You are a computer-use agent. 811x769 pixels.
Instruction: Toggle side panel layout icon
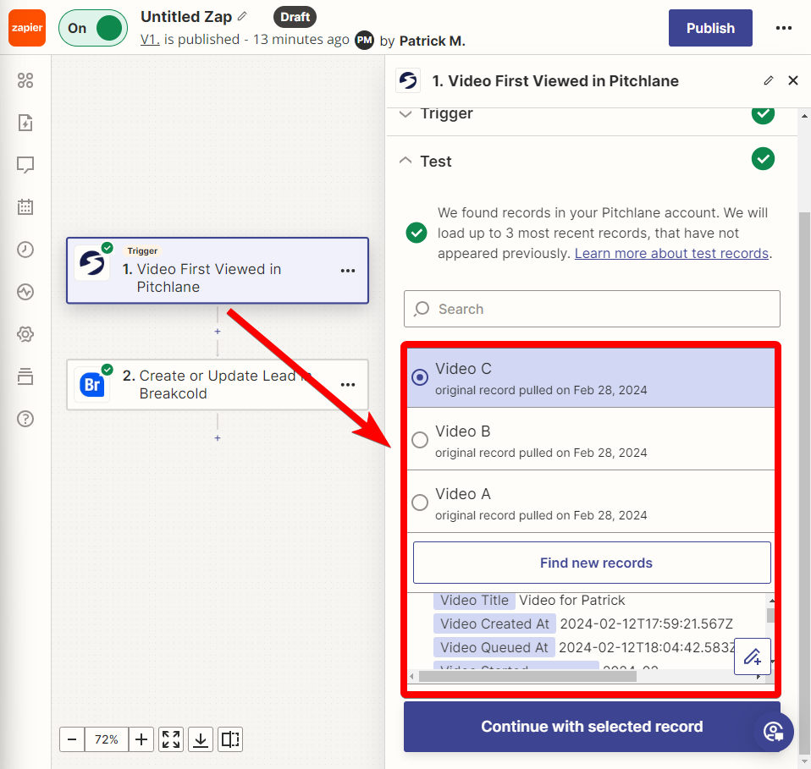coord(230,739)
